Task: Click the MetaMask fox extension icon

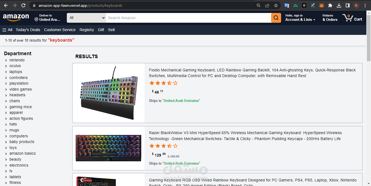Action: click(322, 5)
